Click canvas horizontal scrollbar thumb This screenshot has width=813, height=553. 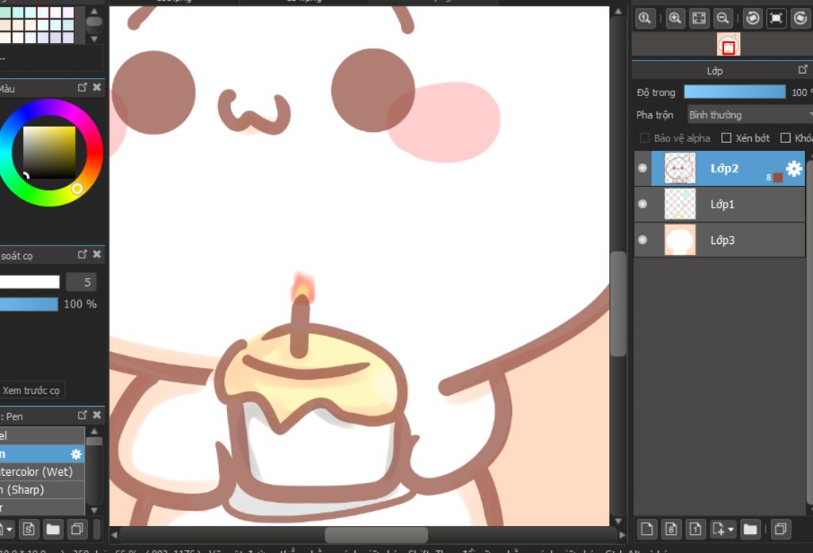pyautogui.click(x=376, y=534)
